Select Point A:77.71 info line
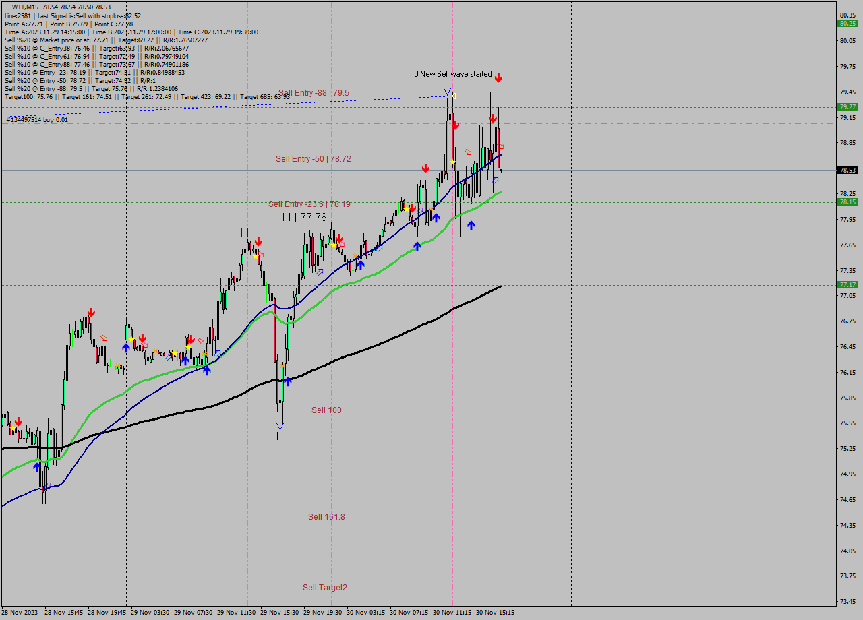 [69, 24]
